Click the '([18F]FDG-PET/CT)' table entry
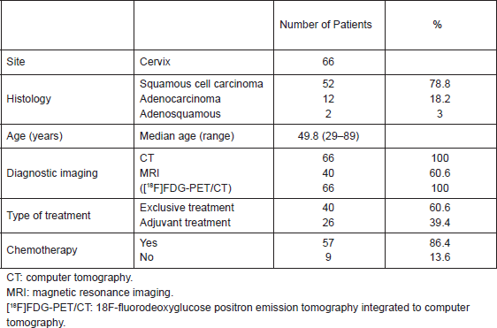The height and width of the screenshot is (328, 497). point(186,188)
